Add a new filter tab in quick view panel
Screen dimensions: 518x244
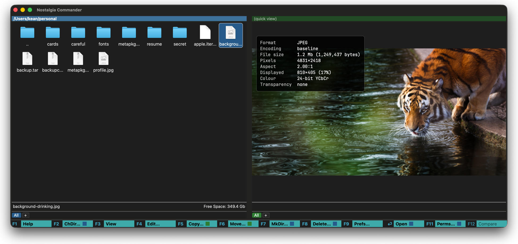pyautogui.click(x=266, y=215)
